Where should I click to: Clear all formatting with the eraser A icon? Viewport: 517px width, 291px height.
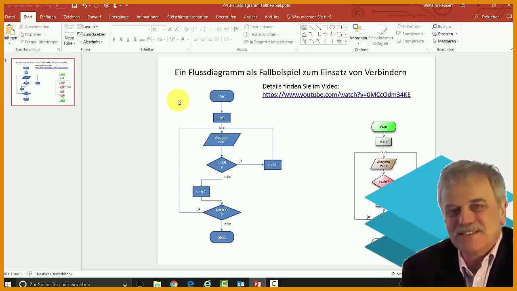186,29
